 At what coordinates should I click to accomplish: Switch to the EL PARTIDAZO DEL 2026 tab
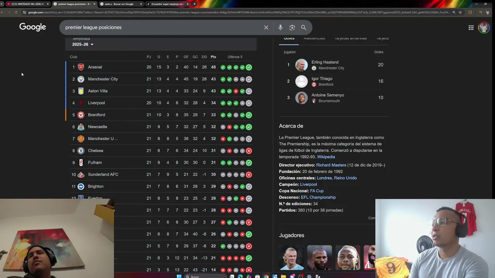(27, 4)
